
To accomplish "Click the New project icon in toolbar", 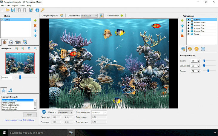I will [2, 10].
